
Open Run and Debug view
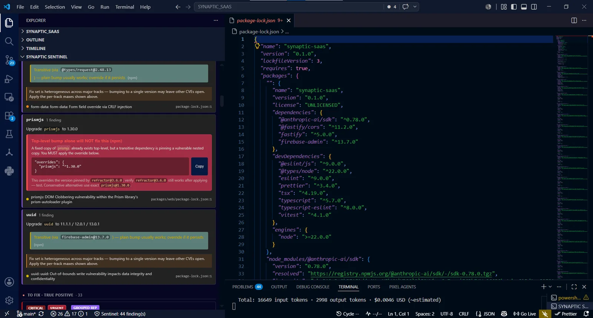pos(9,79)
